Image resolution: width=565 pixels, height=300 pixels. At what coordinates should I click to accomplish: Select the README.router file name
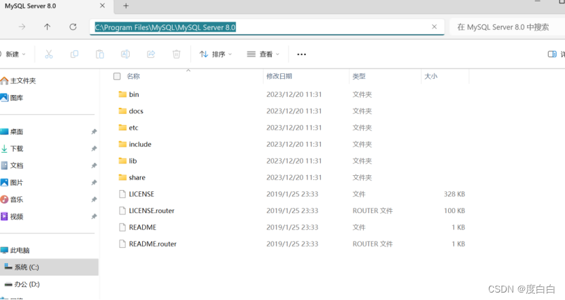point(153,244)
